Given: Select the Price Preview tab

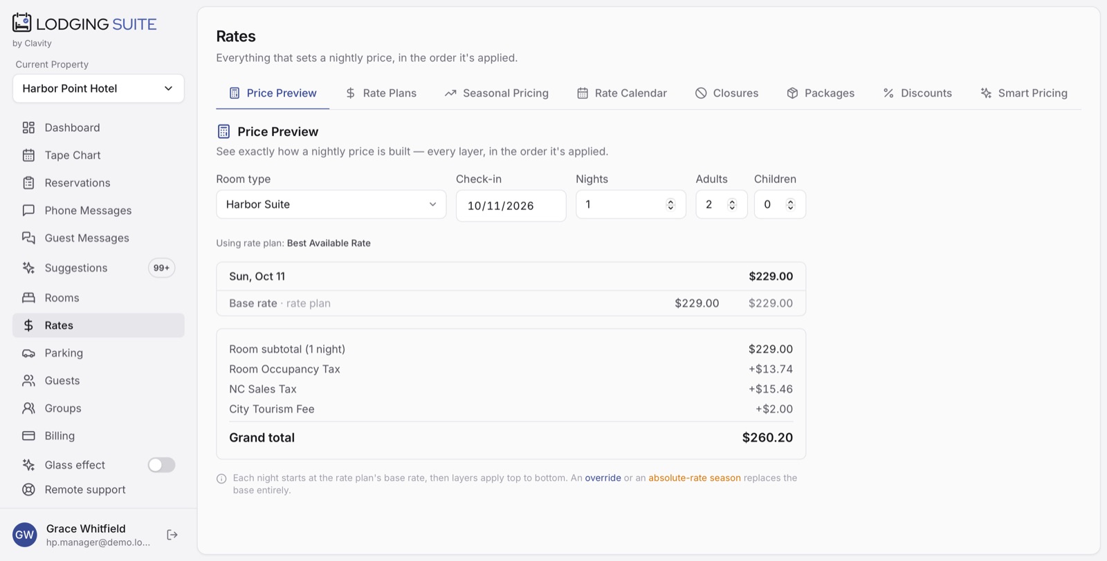Looking at the screenshot, I should (x=273, y=93).
